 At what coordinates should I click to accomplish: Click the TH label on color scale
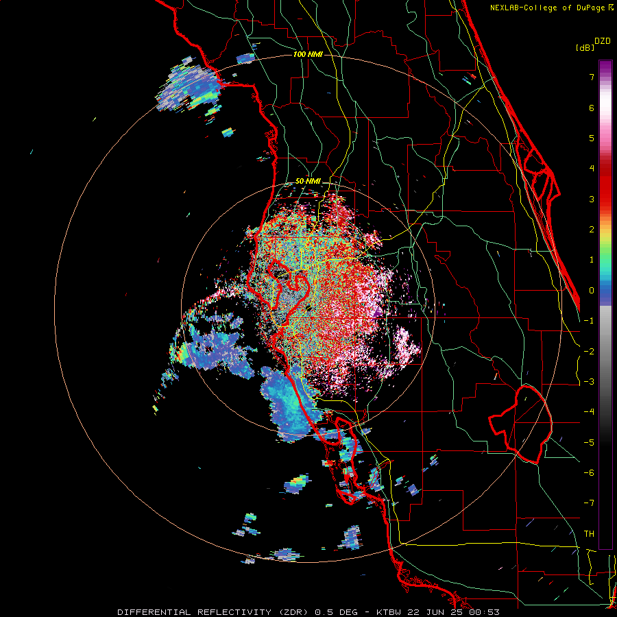[x=589, y=534]
